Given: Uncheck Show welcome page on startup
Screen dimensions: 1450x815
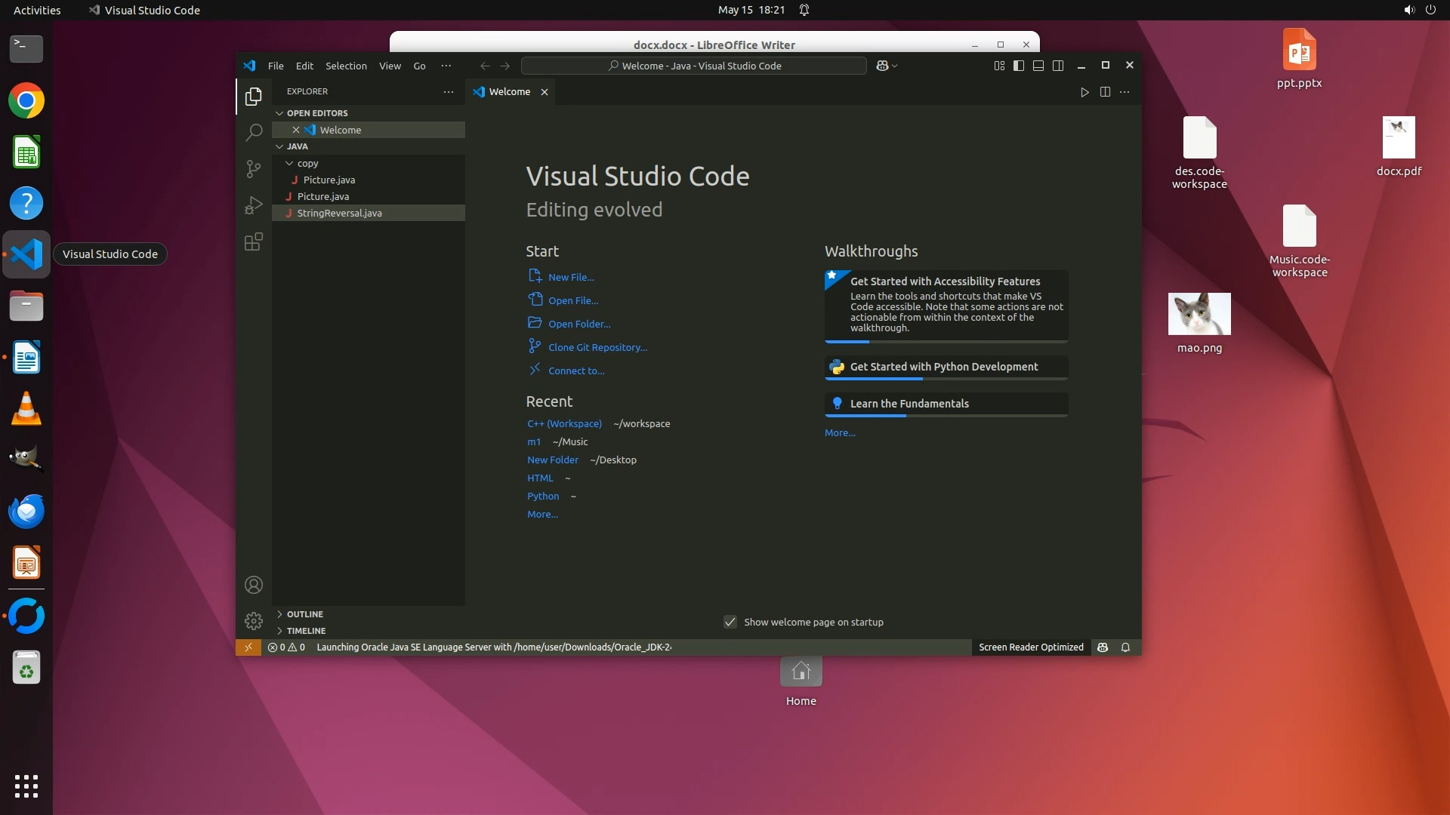Looking at the screenshot, I should (x=730, y=622).
